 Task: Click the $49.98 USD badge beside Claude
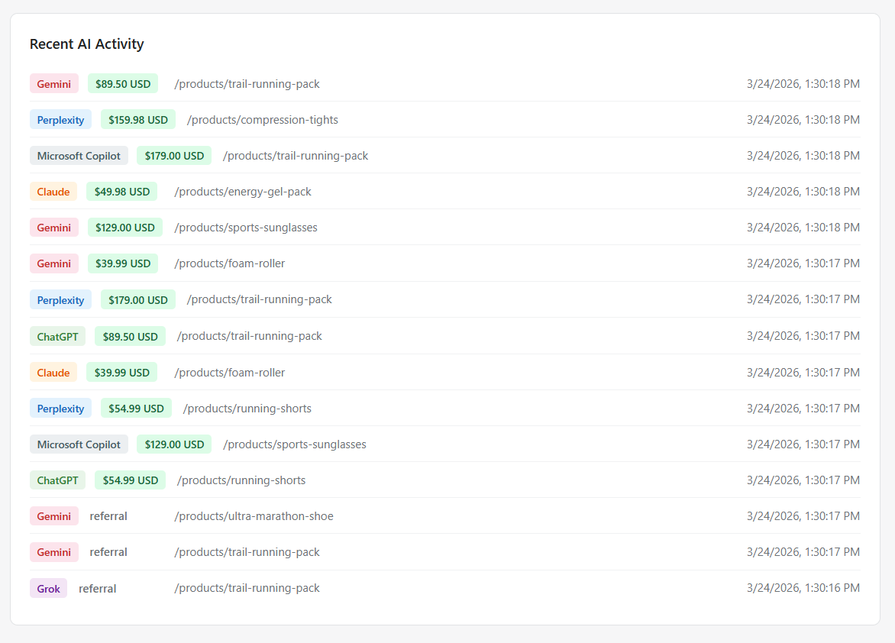click(x=122, y=191)
